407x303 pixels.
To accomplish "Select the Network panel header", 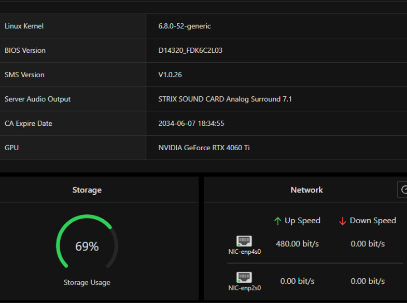I will click(x=306, y=190).
